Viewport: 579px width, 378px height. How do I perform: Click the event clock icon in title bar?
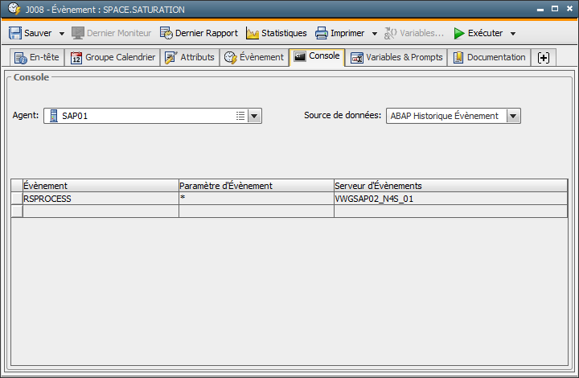pos(14,9)
